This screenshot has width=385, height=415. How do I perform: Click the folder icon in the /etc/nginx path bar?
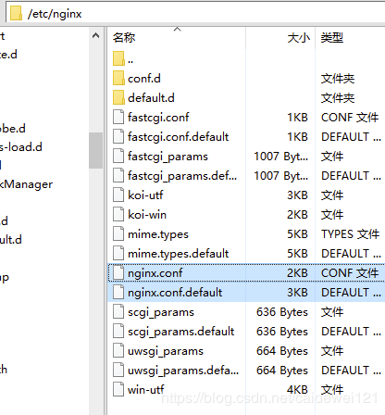[16, 14]
